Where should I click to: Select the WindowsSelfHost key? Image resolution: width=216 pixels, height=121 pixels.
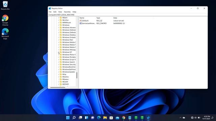(69, 70)
